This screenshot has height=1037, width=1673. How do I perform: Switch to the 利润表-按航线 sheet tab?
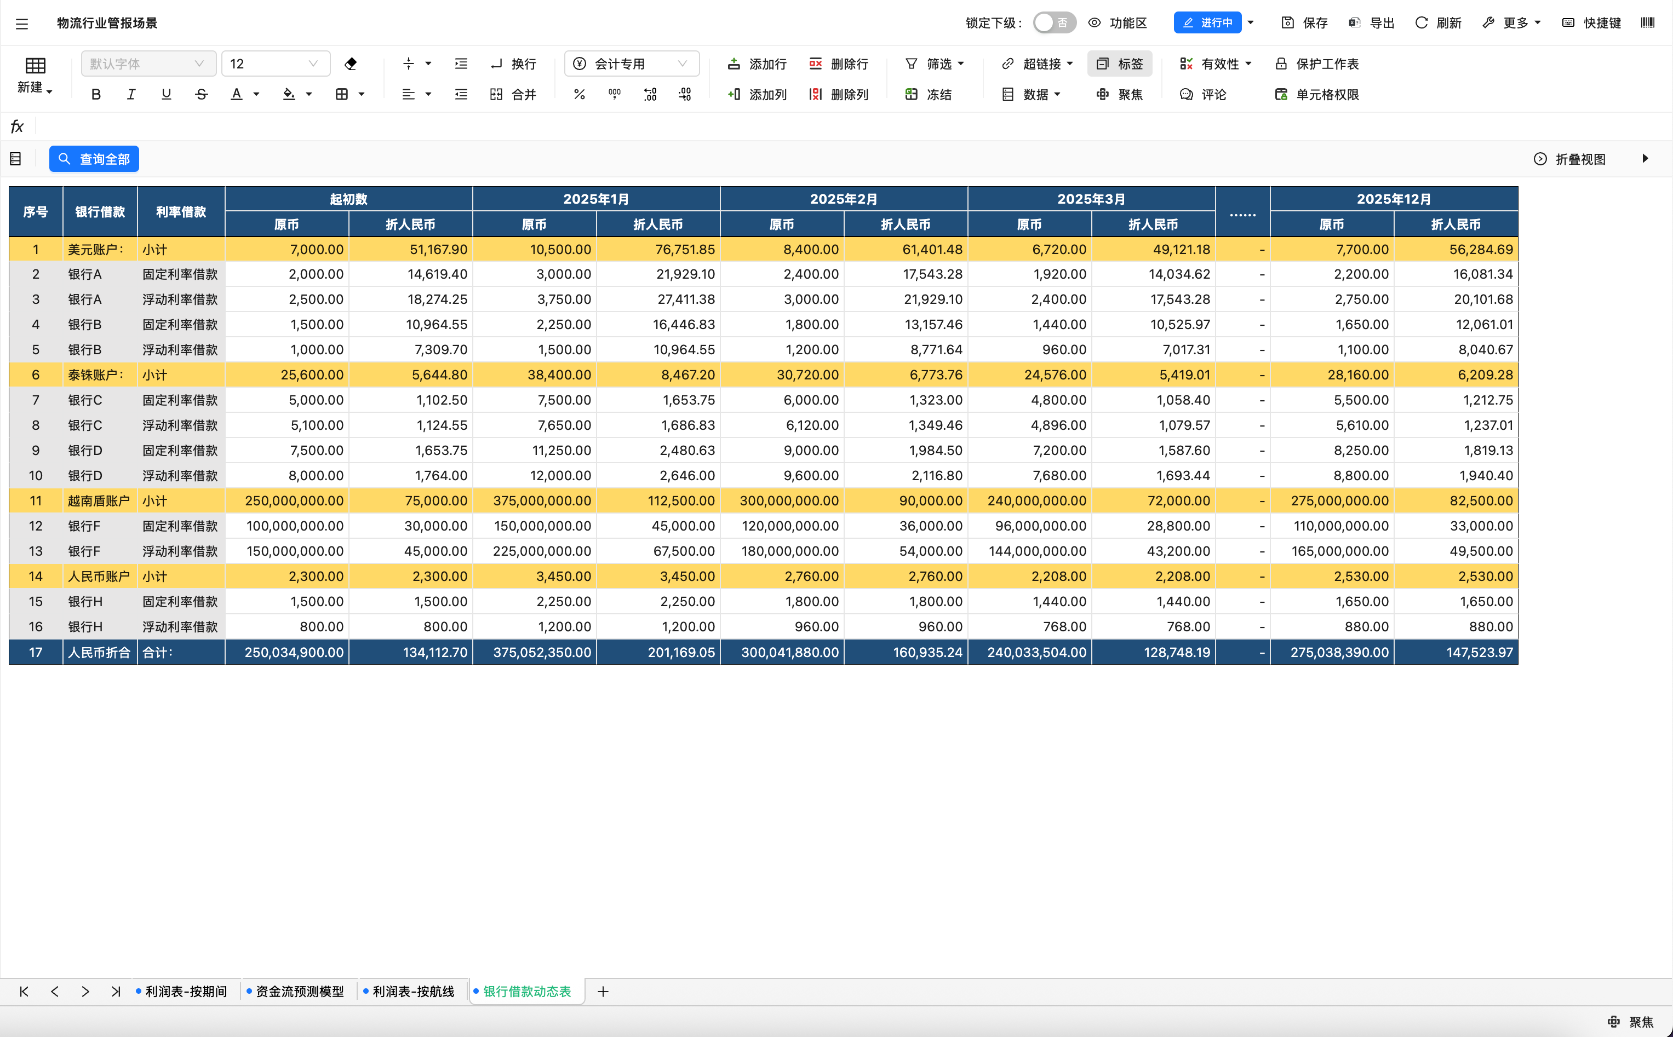click(x=413, y=991)
